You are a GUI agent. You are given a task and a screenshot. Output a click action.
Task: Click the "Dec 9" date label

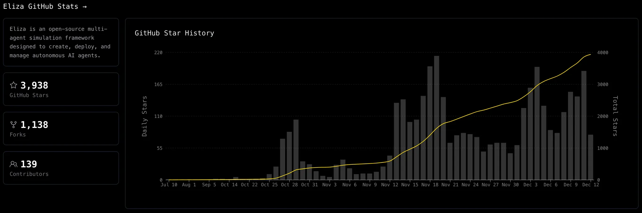pyautogui.click(x=571, y=185)
